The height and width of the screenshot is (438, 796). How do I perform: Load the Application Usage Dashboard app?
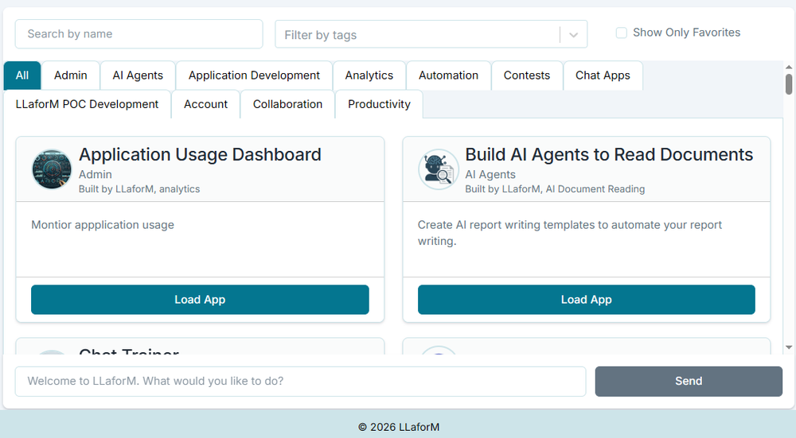click(200, 300)
